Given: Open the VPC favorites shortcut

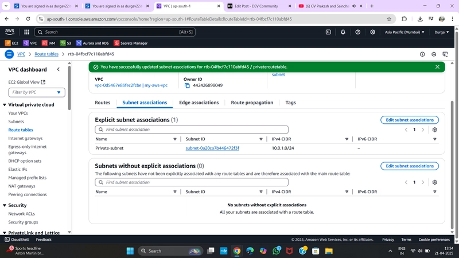Looking at the screenshot, I should 30,43.
